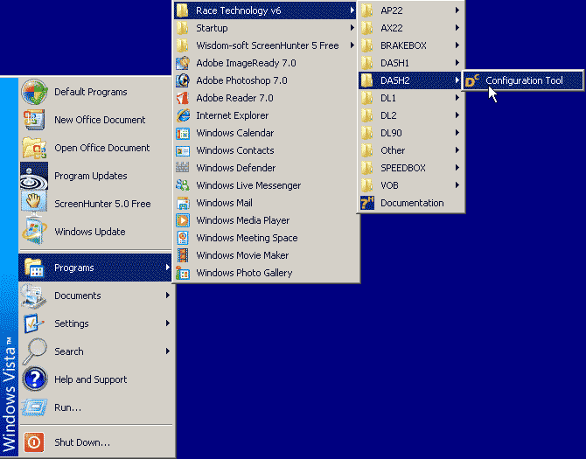Launch the Run... dialog
This screenshot has height=459, width=586.
point(67,407)
